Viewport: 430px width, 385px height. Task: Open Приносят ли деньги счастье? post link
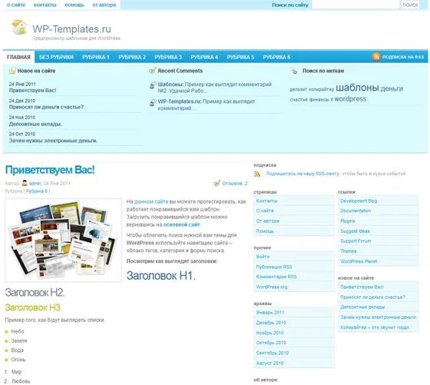point(46,107)
